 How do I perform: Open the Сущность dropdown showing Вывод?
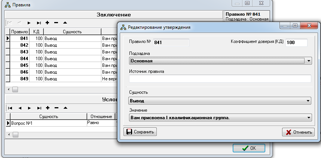(220, 101)
